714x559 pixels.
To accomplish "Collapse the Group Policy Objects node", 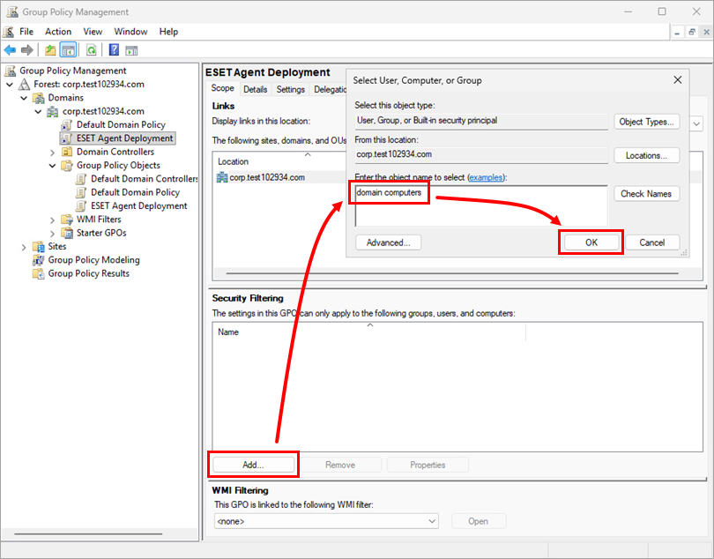I will point(53,165).
